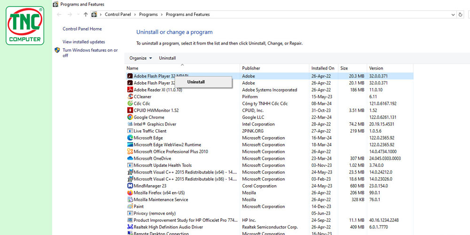Image resolution: width=470 pixels, height=235 pixels.
Task: Open Turn Windows features on or off
Action: click(x=90, y=53)
